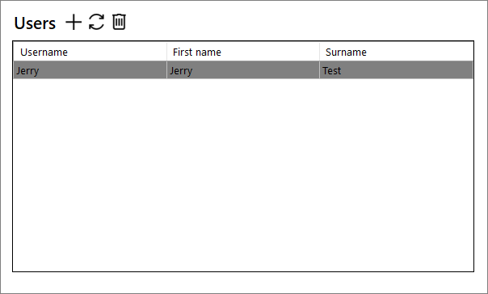Delete the selected user with the trash icon

[x=119, y=22]
